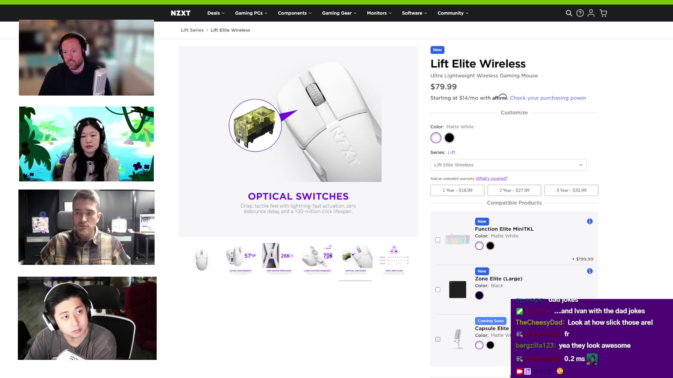Click TheCheesyDad username in chat overlay
This screenshot has height=378, width=673.
[540, 323]
